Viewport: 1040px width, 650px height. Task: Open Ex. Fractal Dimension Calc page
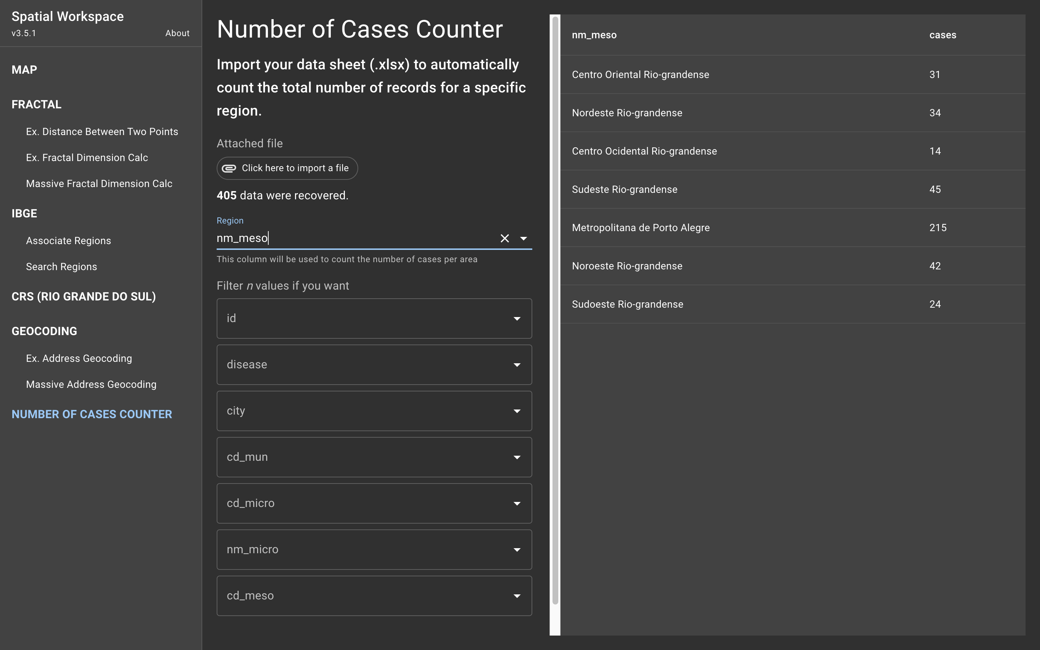pos(87,158)
